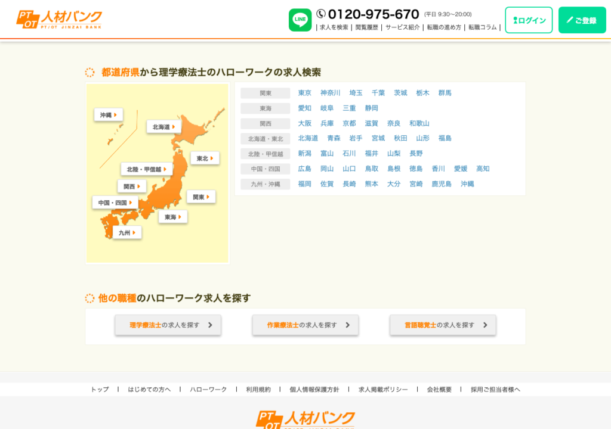This screenshot has height=429, width=611.
Task: Select 東北 label on the Japan map
Action: (x=205, y=158)
